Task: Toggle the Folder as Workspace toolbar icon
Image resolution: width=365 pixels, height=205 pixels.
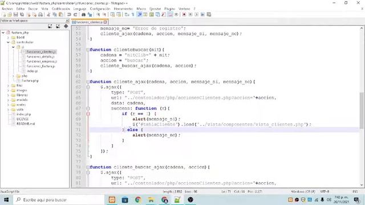Action: pyautogui.click(x=170, y=15)
